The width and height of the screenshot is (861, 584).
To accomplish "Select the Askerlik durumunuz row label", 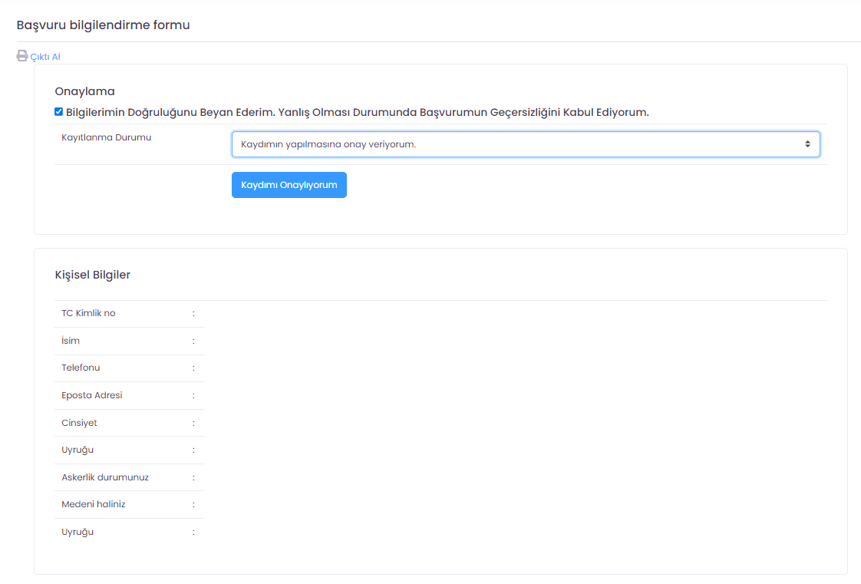I will point(105,477).
